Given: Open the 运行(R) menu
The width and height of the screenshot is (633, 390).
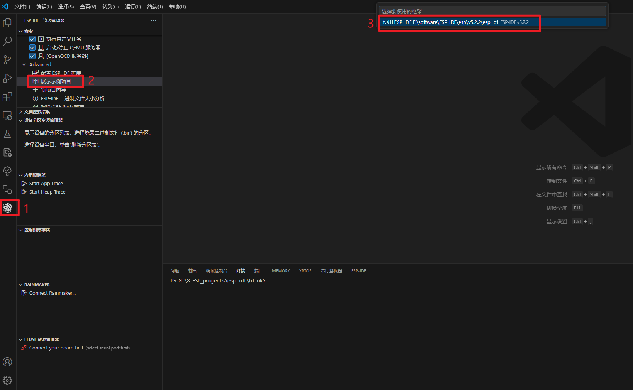Looking at the screenshot, I should [133, 7].
